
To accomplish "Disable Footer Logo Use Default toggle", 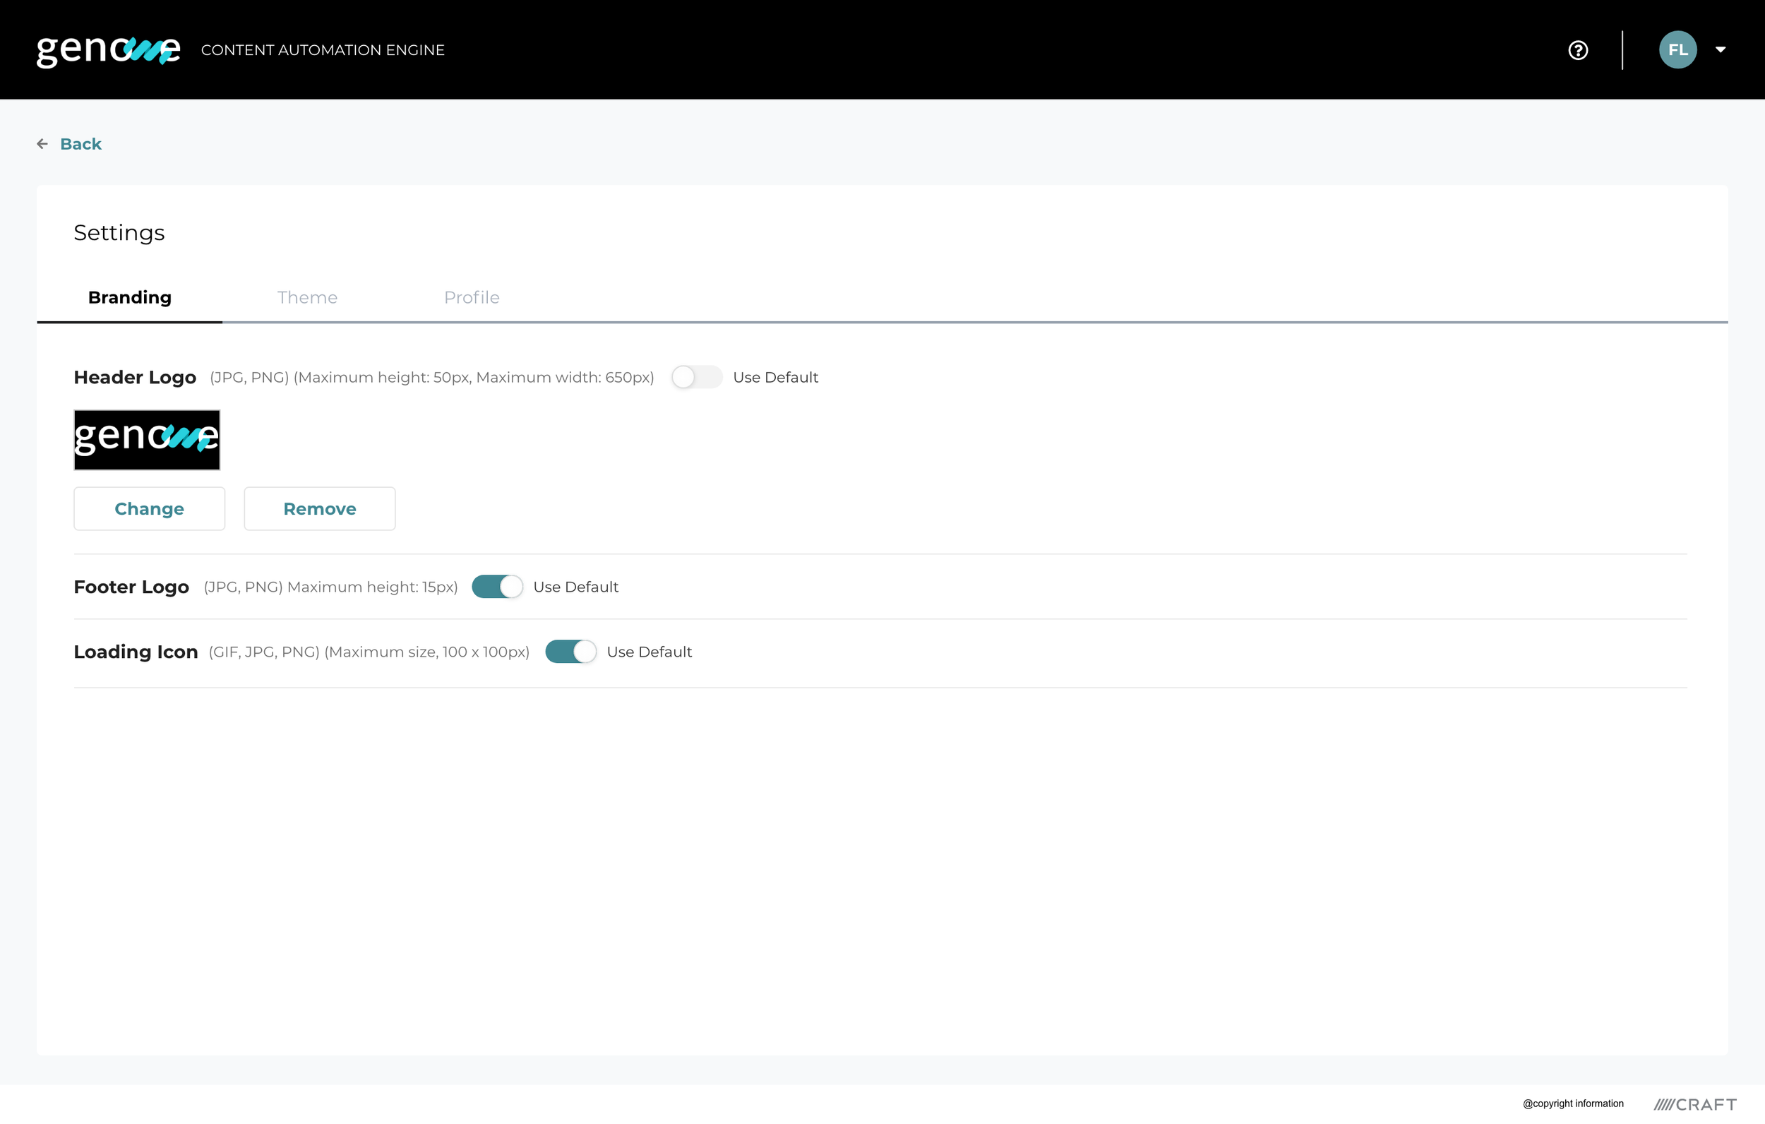I will (x=497, y=587).
